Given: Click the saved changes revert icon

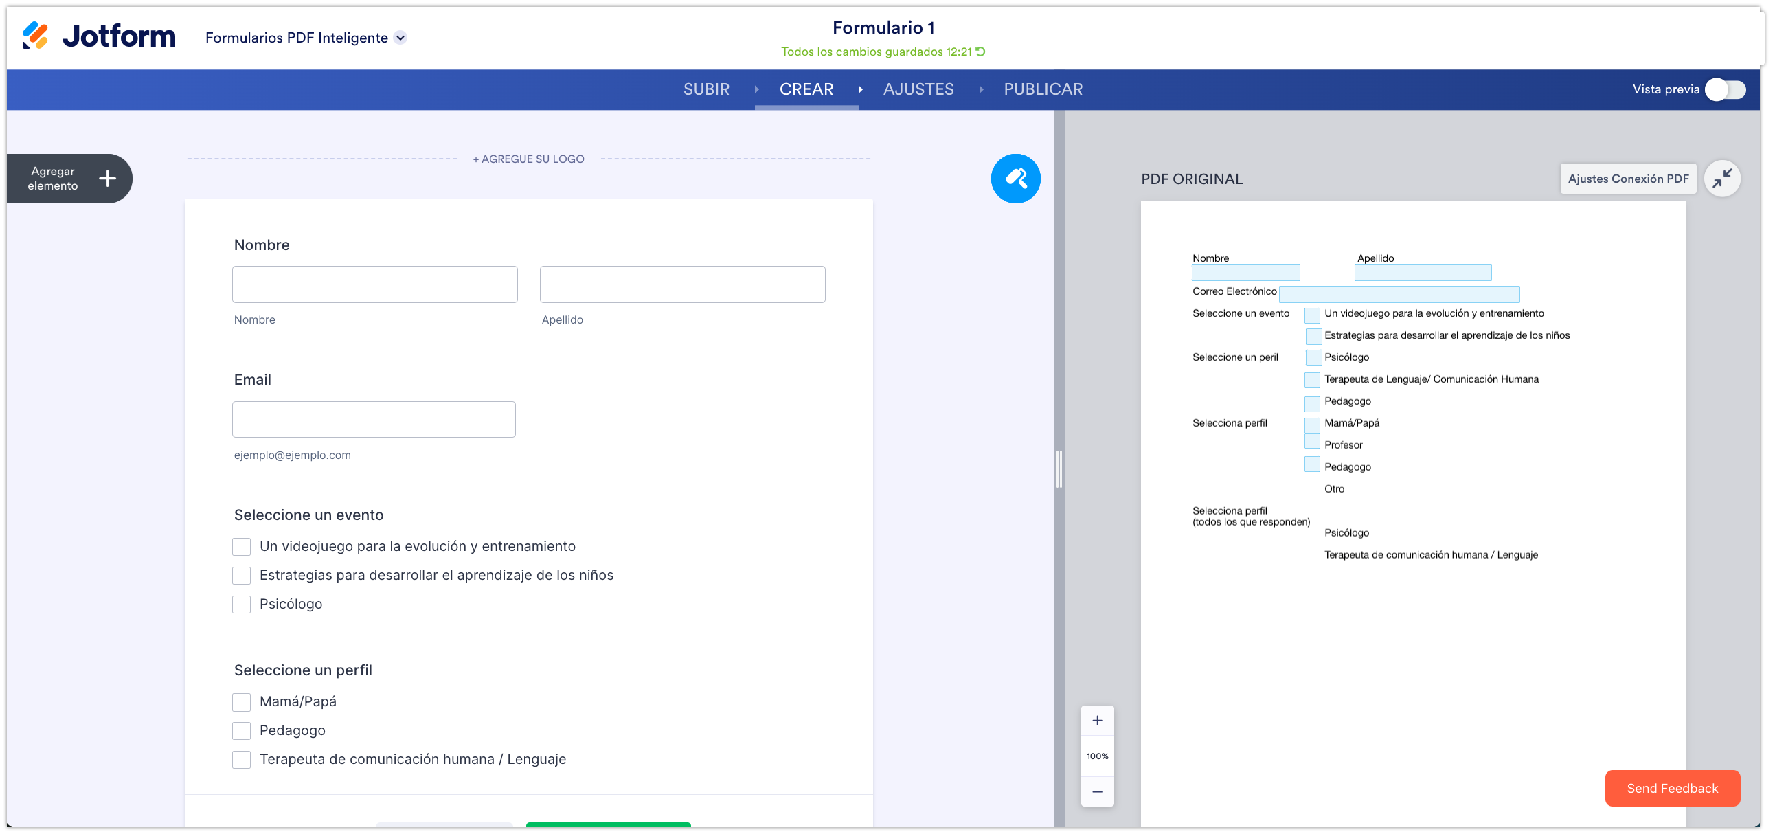Looking at the screenshot, I should (980, 52).
